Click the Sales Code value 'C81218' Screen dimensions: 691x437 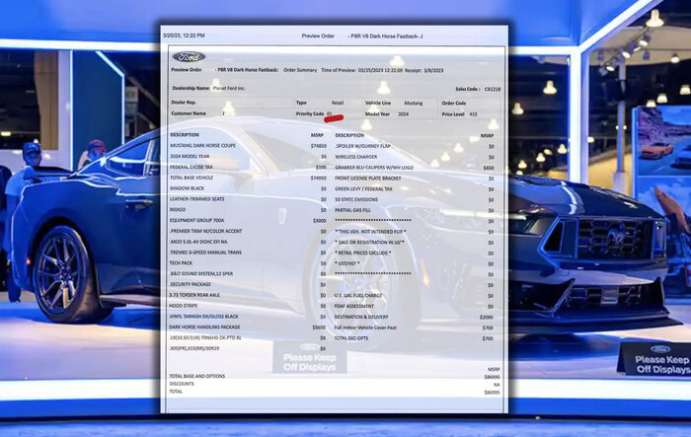coord(493,89)
